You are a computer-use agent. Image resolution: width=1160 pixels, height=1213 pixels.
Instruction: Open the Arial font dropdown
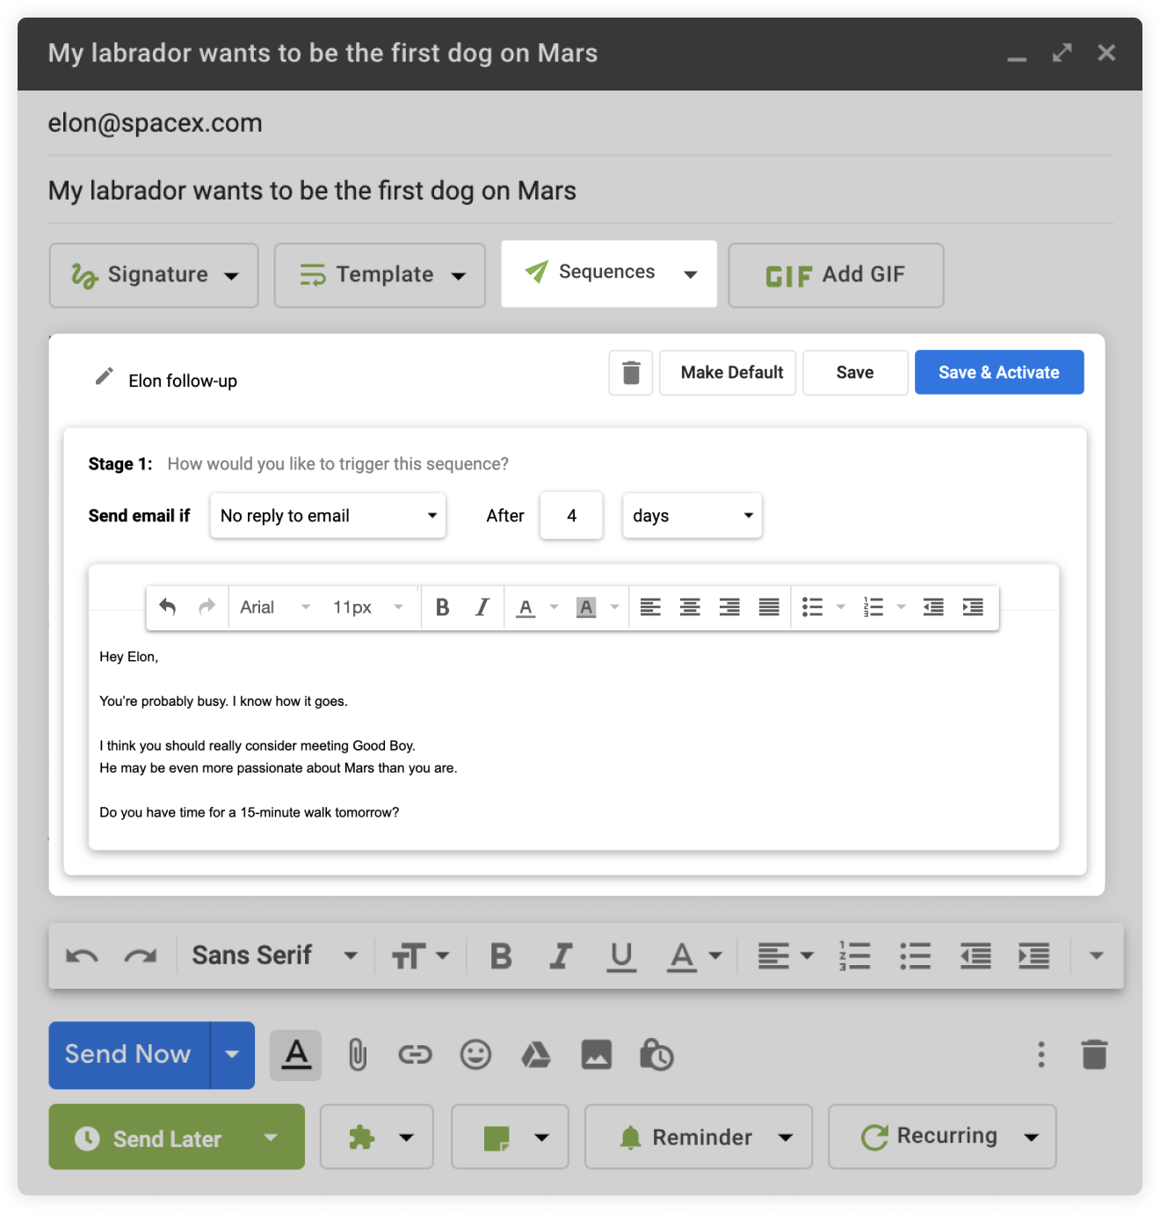coord(274,607)
